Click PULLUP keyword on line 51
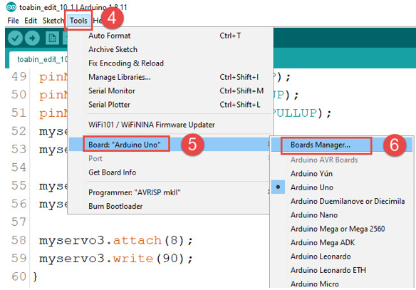 coord(295,113)
